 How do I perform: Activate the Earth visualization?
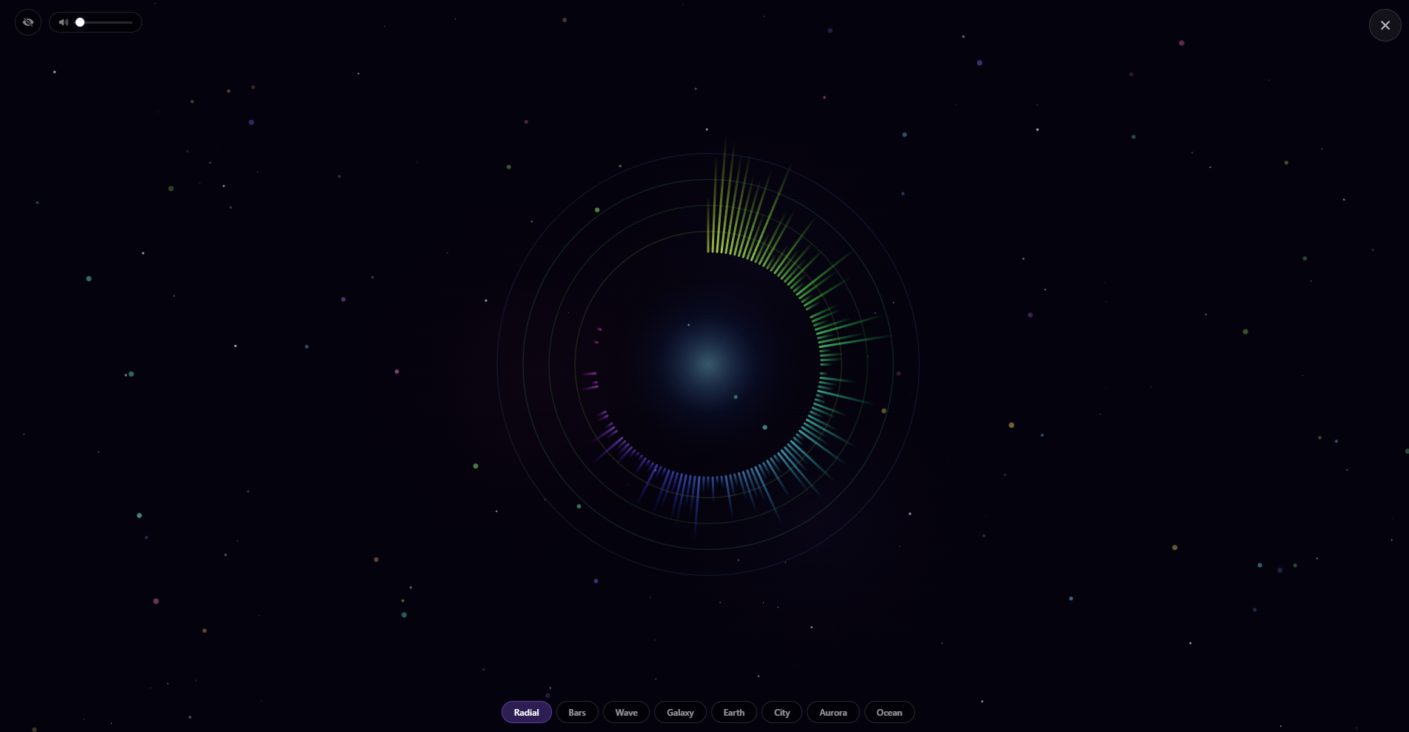point(733,712)
